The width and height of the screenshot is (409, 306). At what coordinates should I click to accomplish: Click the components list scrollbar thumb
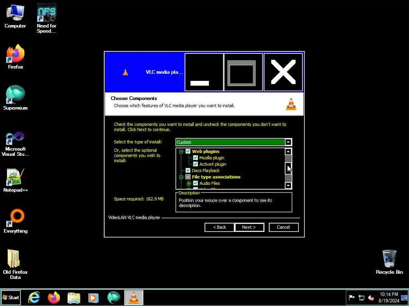[288, 168]
